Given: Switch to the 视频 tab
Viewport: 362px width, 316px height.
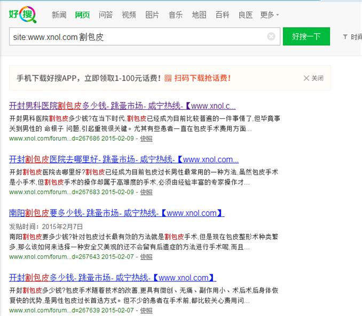Looking at the screenshot, I should (x=129, y=15).
